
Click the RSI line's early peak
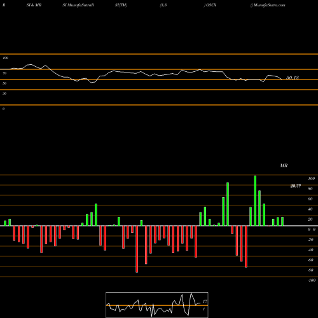pos(31,64)
